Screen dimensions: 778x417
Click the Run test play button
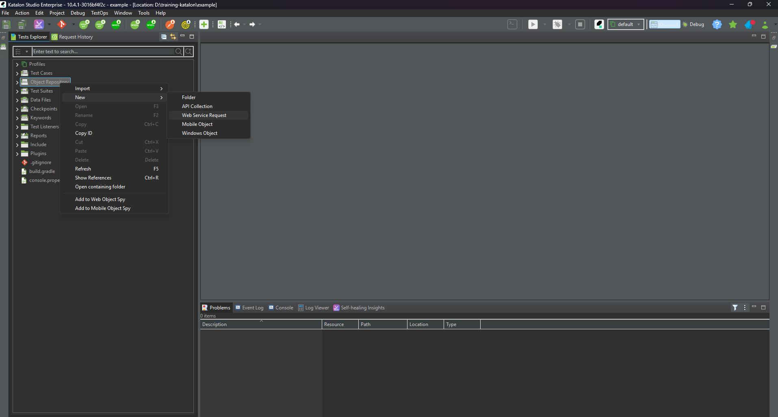tap(533, 24)
